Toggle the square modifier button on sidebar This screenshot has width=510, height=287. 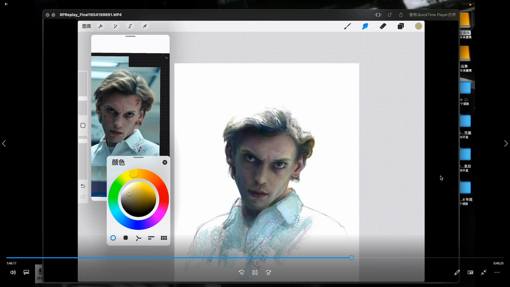(83, 125)
